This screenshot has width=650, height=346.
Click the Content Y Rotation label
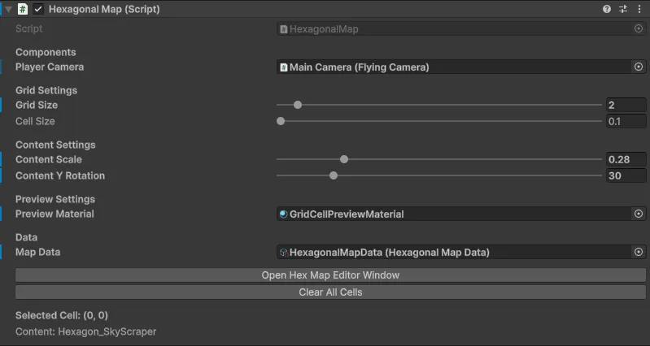(60, 175)
